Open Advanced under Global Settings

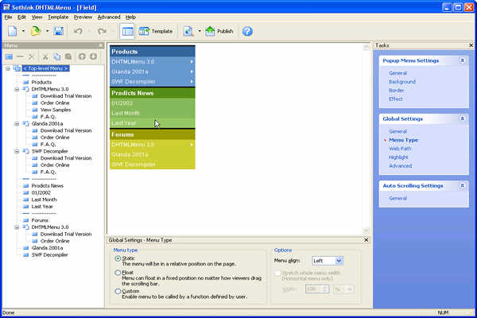[x=401, y=166]
